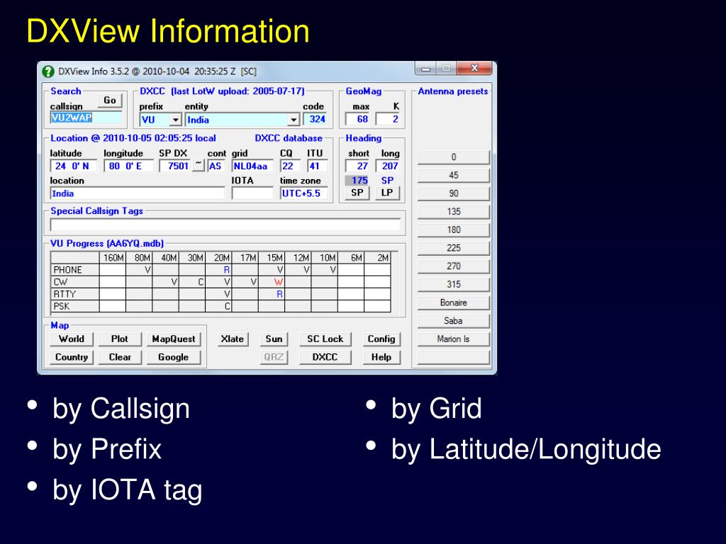Viewport: 726px width, 544px height.
Task: Click the short heading value 27
Action: [357, 166]
